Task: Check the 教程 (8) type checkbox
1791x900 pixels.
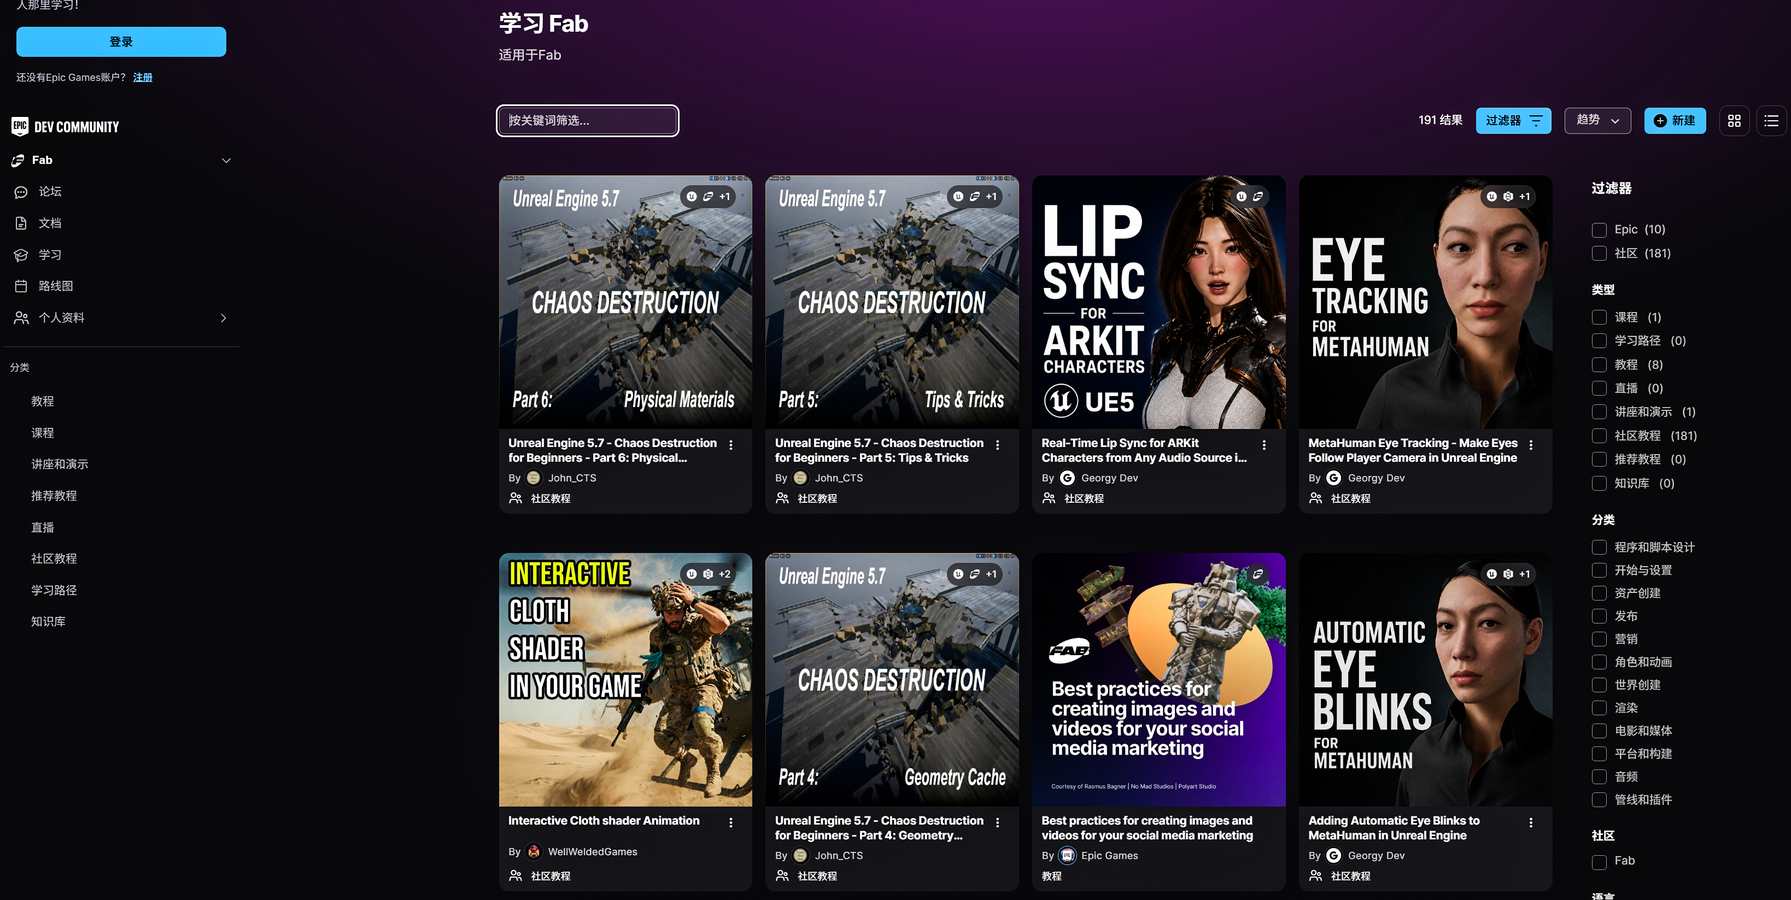Action: [x=1599, y=365]
